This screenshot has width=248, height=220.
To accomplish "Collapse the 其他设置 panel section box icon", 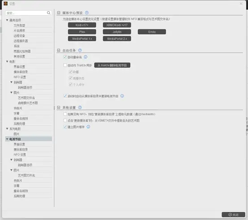I will tap(59, 107).
